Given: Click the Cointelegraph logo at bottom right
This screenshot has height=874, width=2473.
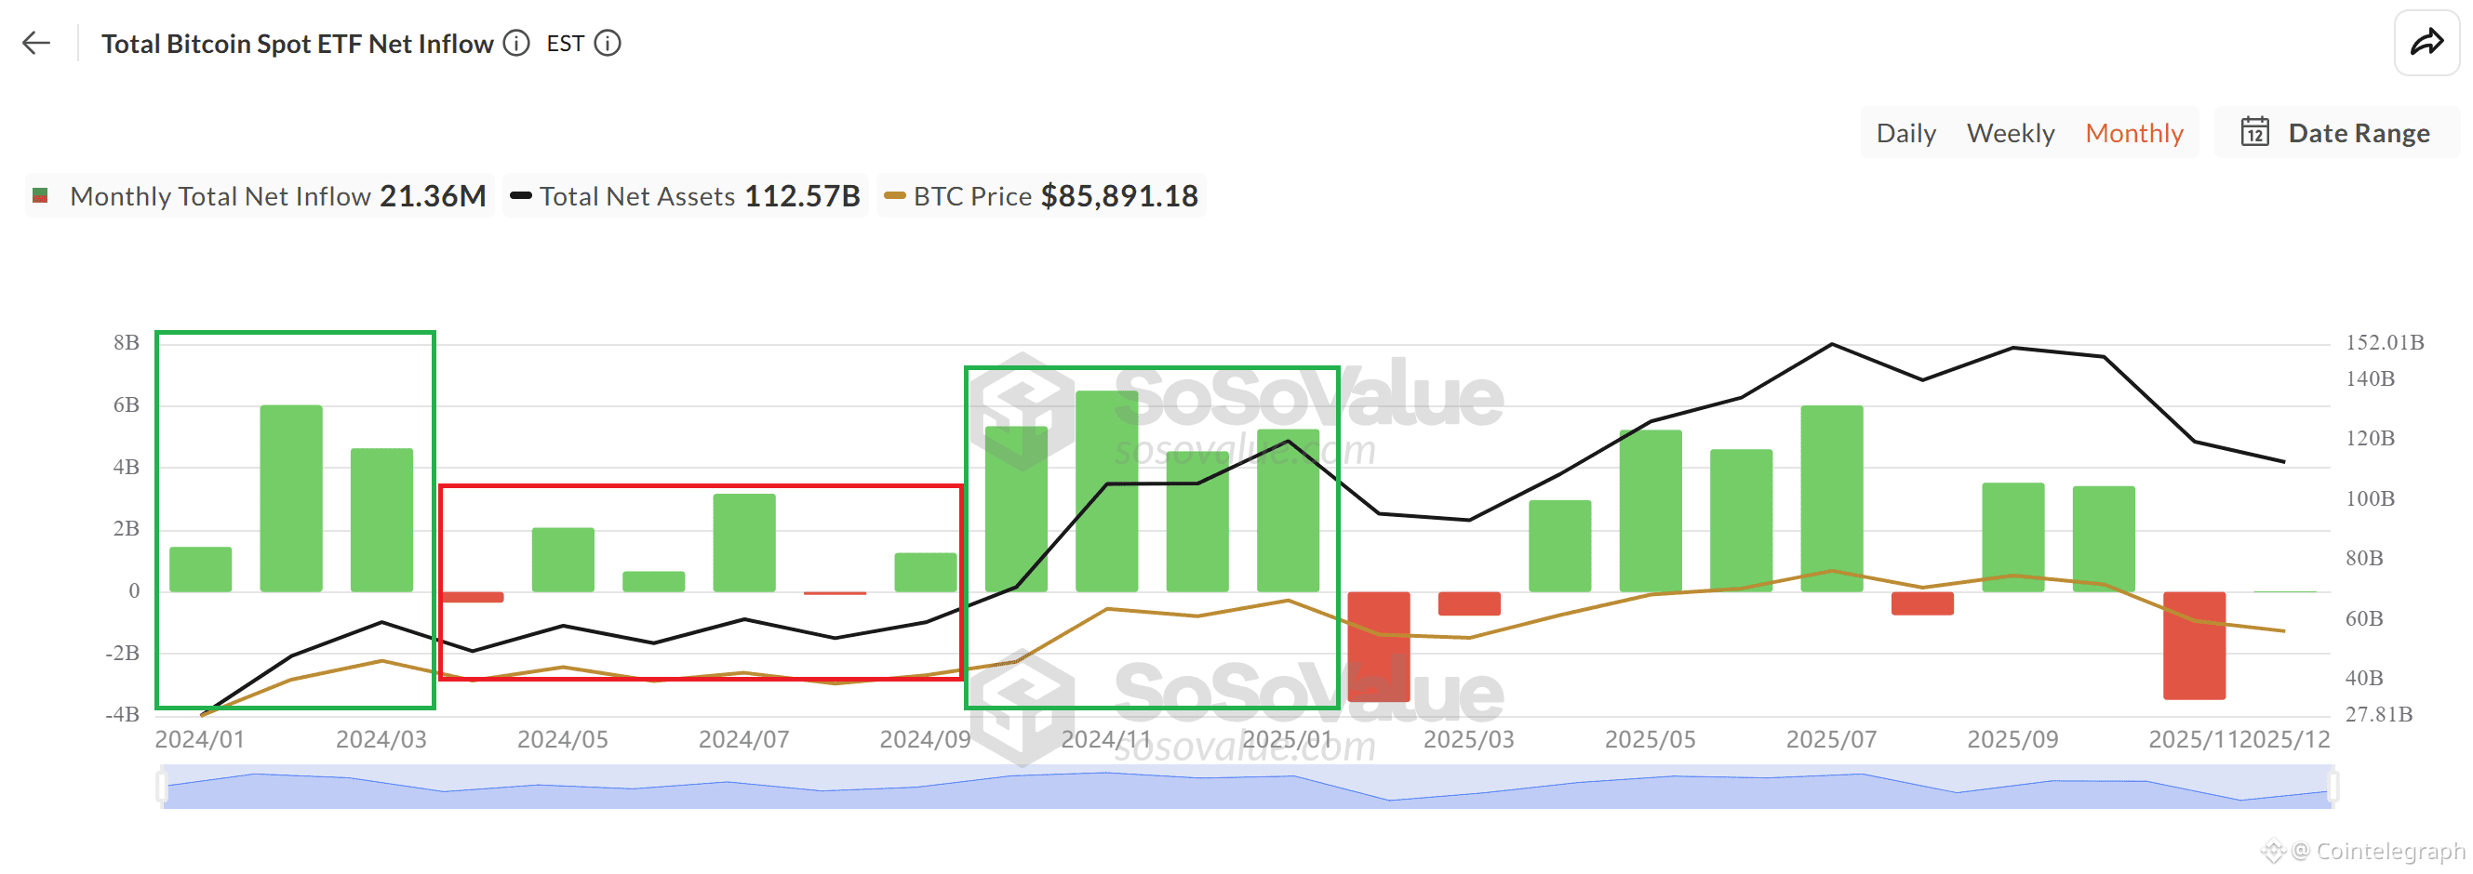Looking at the screenshot, I should click(x=2273, y=850).
